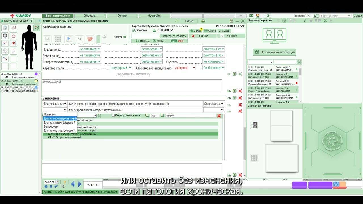Open the Анамнез button
This screenshot has width=363, height=204.
click(224, 31)
